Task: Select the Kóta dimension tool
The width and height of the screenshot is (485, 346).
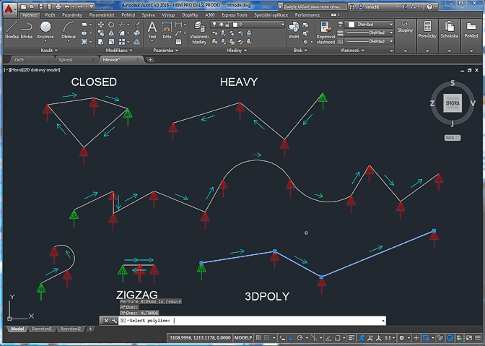Action: 167,30
